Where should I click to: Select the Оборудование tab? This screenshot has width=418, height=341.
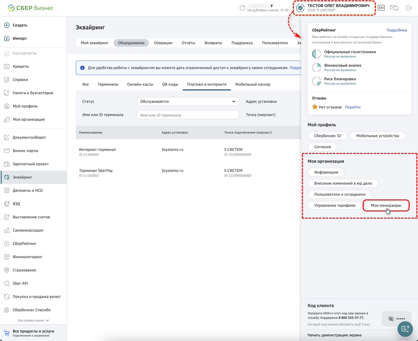coord(131,43)
